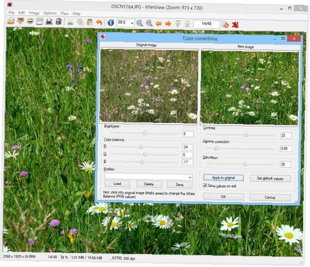Click the next page down-arrow icon

point(188,24)
